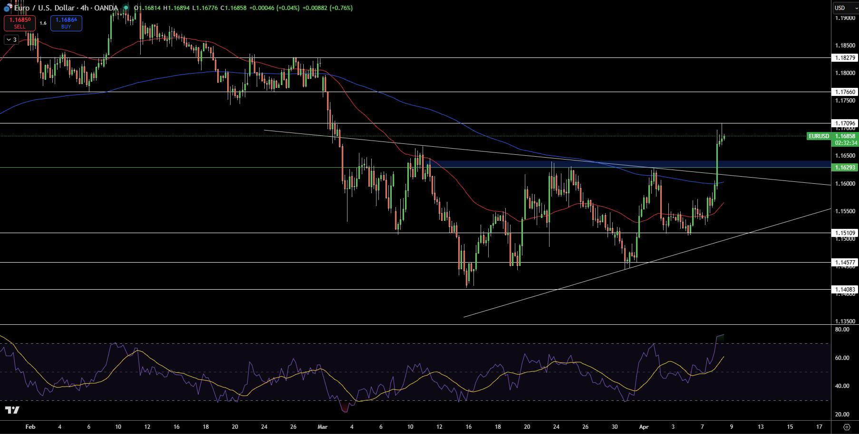
Task: Select the 1.14083 price level label
Action: 845,290
